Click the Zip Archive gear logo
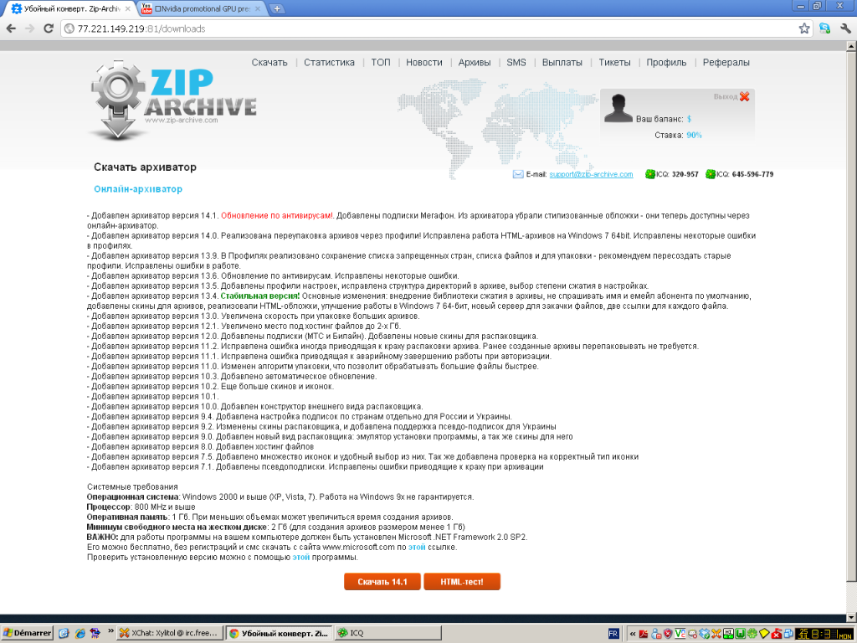Viewport: 857px width, 643px height. (x=117, y=99)
